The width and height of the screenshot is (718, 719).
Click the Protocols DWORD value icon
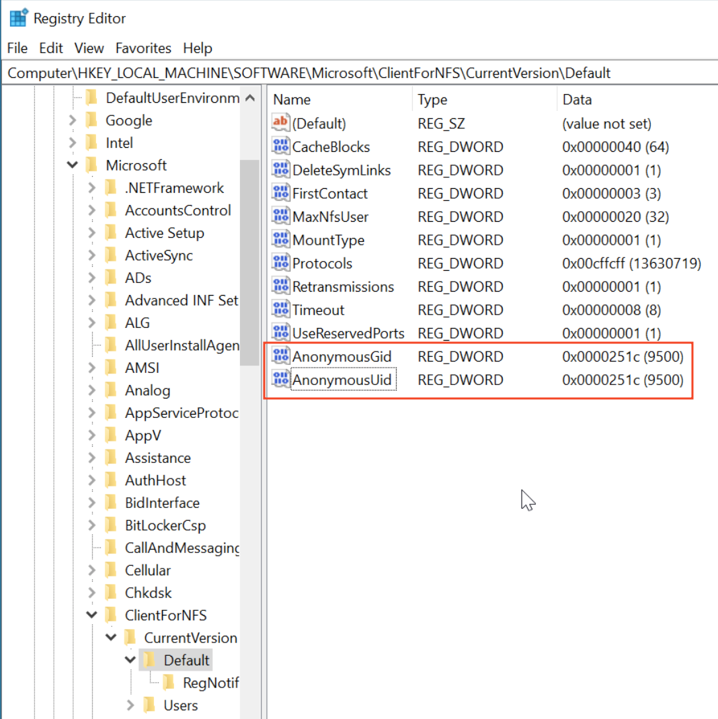[280, 263]
